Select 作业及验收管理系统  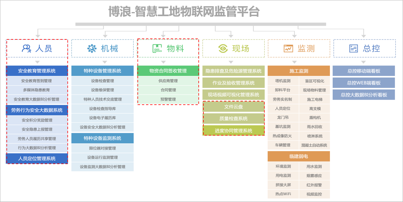[x=233, y=83]
